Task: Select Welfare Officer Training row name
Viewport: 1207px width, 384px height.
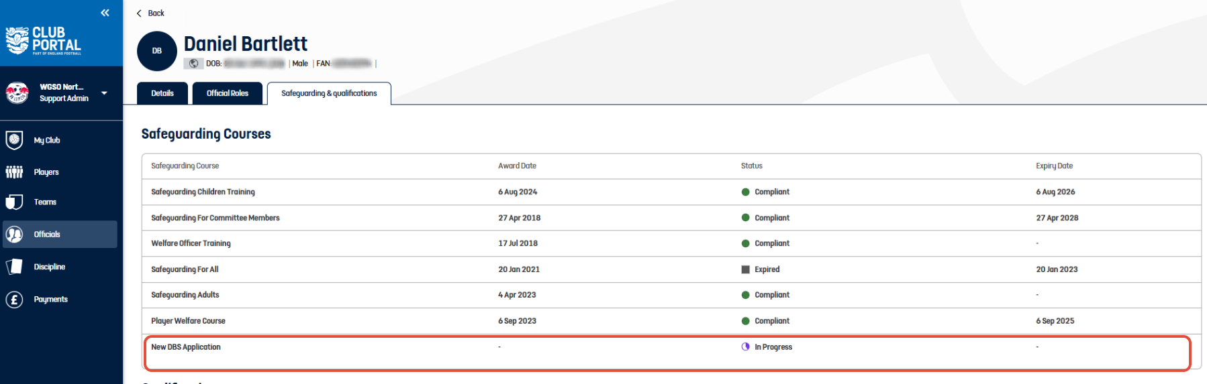Action: [x=191, y=243]
